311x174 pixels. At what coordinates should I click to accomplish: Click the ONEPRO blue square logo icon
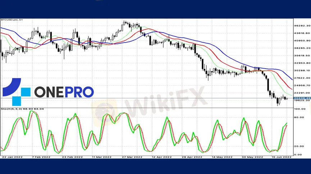tap(16, 92)
